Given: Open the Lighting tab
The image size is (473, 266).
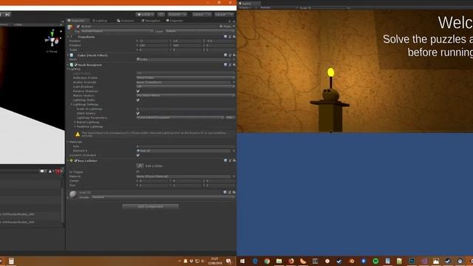Looking at the screenshot, I should coord(100,21).
